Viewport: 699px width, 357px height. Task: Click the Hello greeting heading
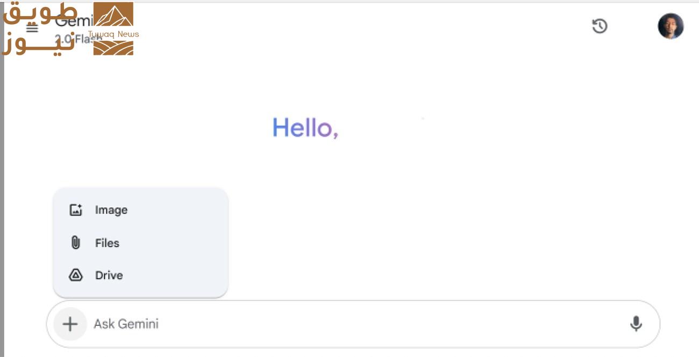[x=305, y=128]
